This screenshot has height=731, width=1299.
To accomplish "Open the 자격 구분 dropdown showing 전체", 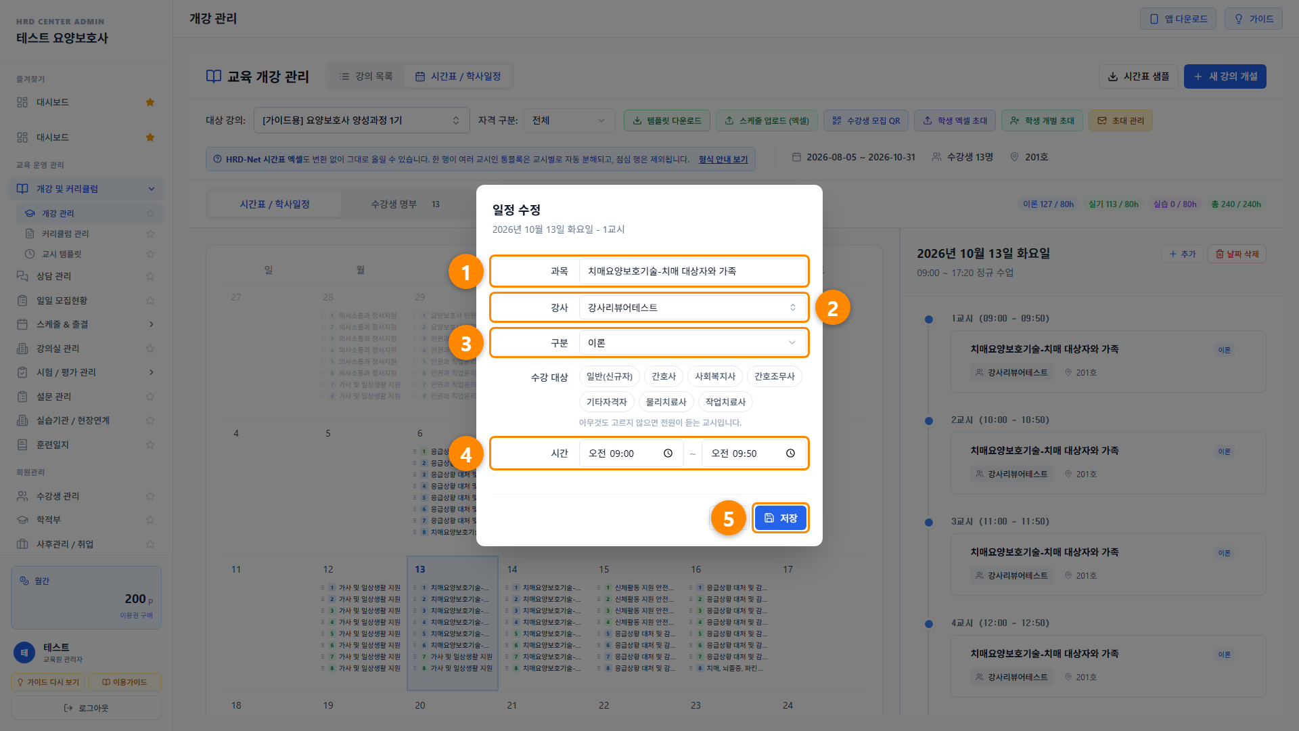I will pyautogui.click(x=568, y=120).
